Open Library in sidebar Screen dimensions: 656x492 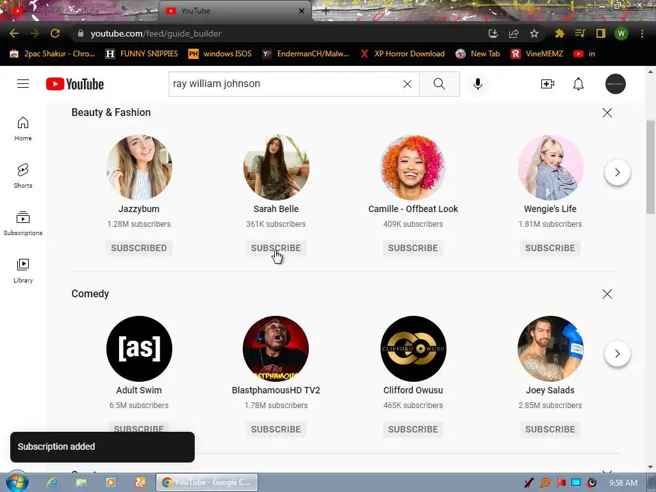23,271
